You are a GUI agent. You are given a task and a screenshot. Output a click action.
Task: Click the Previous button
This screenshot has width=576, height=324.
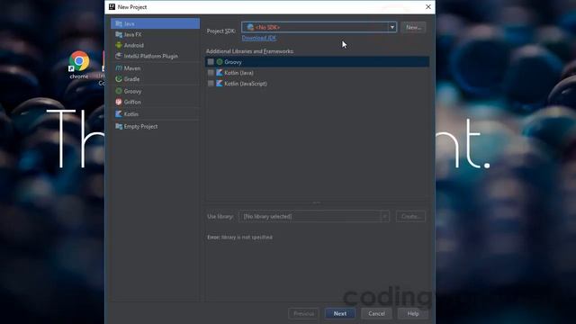point(304,313)
